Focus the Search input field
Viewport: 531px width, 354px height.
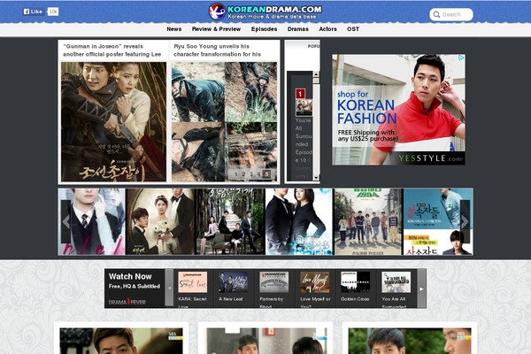tap(451, 14)
